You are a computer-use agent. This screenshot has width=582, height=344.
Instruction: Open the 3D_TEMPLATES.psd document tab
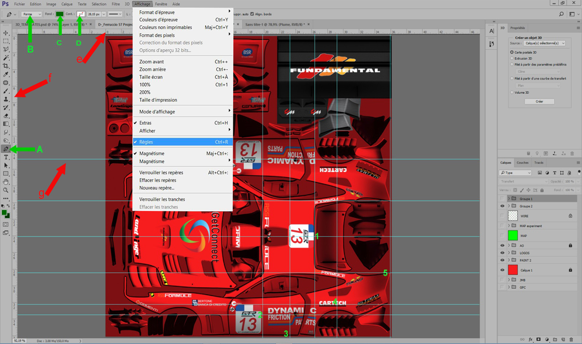(53, 24)
